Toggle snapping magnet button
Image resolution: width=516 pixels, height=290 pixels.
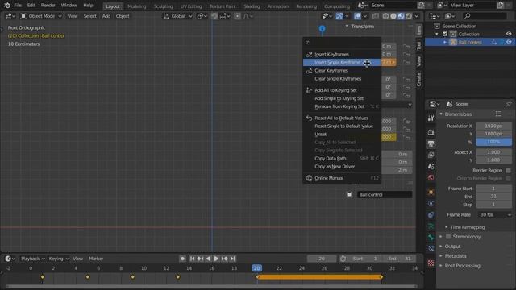[x=214, y=16]
